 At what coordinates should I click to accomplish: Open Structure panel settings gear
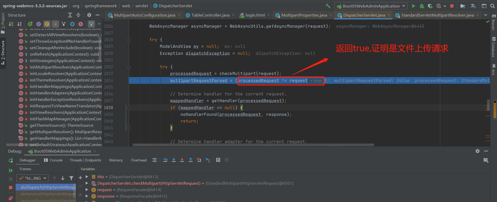click(x=89, y=15)
